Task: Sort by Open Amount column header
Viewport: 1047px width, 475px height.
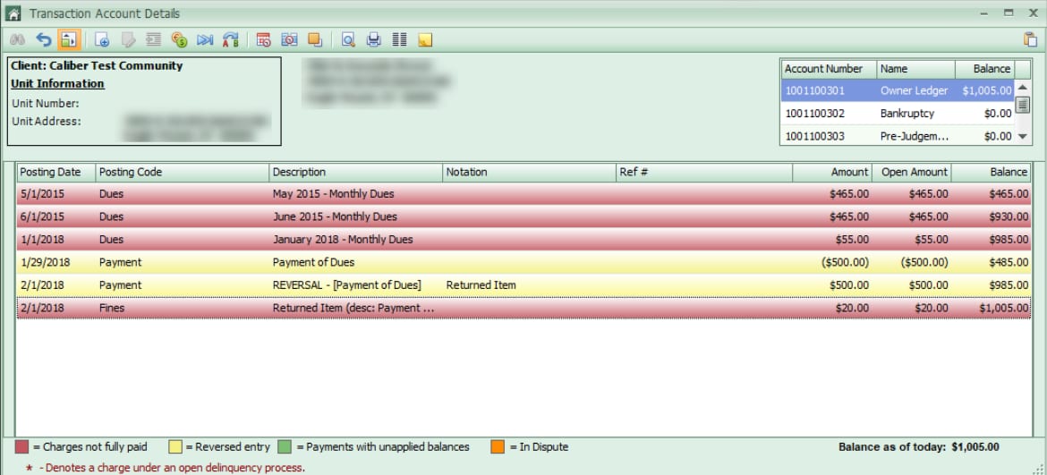Action: pyautogui.click(x=912, y=172)
